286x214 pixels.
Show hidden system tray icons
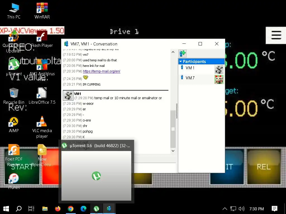[225, 209]
